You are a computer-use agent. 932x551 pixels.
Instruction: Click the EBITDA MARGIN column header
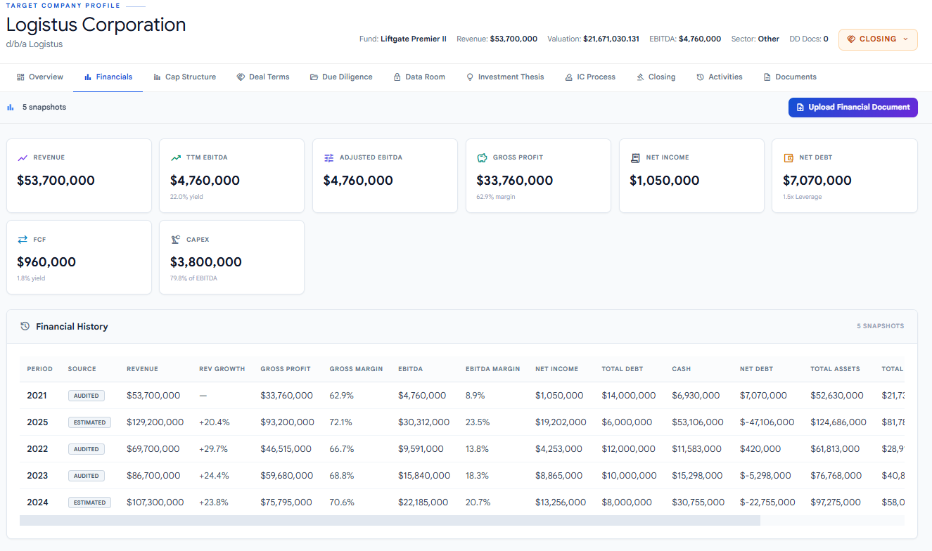click(x=492, y=369)
